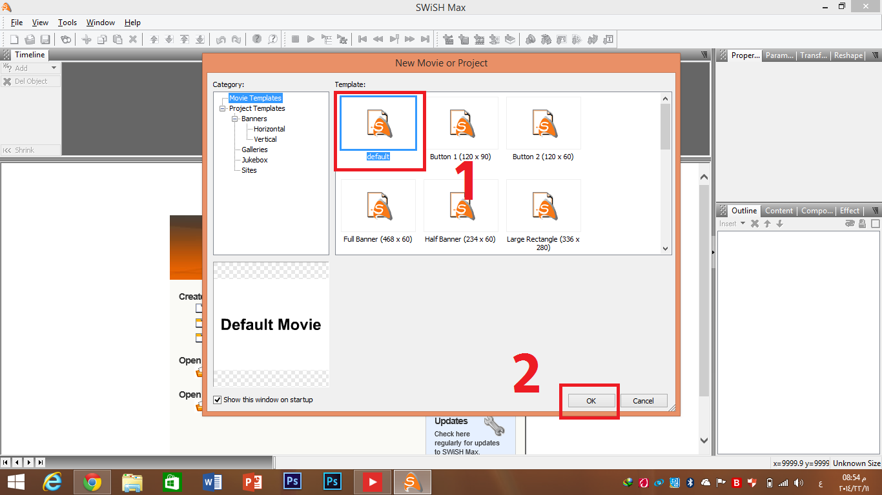The width and height of the screenshot is (882, 495).
Task: Click the move up arrow in Outline panel
Action: (767, 224)
